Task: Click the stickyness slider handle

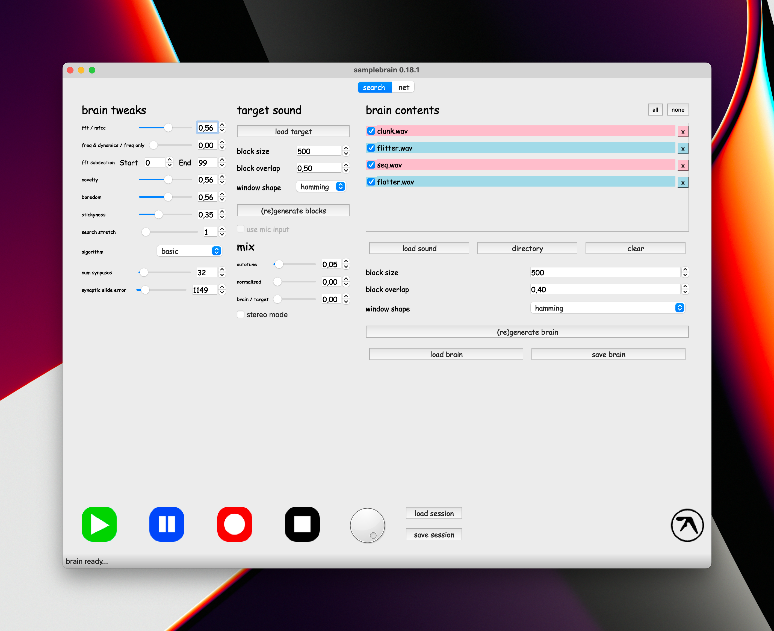Action: [x=158, y=214]
